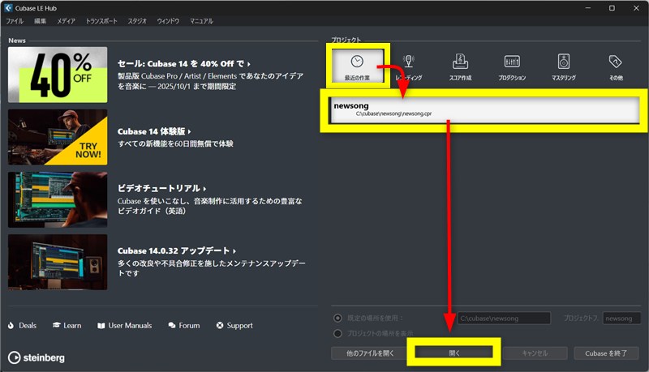Click 他のファイルを開く button
649x372 pixels.
click(x=370, y=353)
